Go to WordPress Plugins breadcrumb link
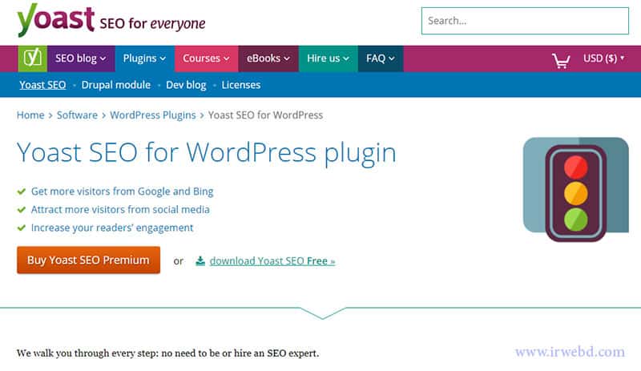The image size is (641, 371). 153,115
